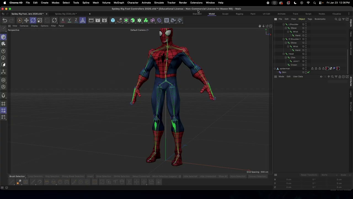Click the green Subdivision Surface generator icon
Viewport: 353px width, 199px height.
[x=126, y=20]
